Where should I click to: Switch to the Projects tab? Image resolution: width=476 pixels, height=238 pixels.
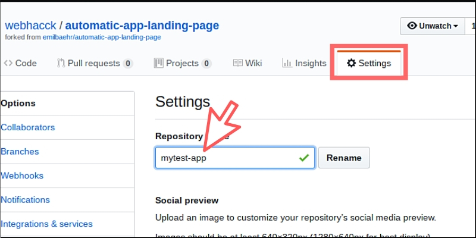pyautogui.click(x=183, y=63)
